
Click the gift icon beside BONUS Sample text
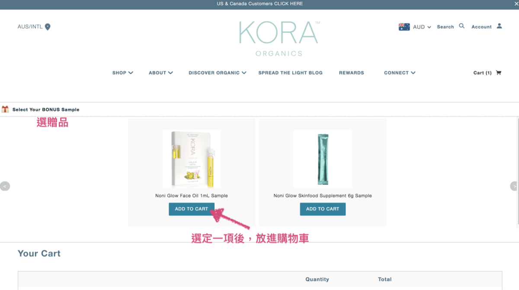[5, 109]
